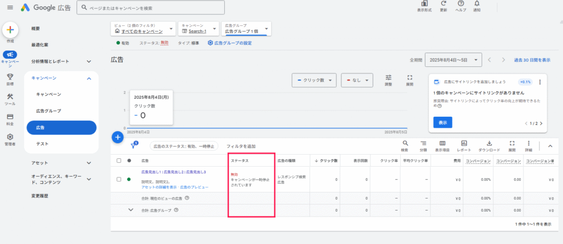
Task: Click help icon beside 合計: 広告グループ
Action: [x=176, y=210]
